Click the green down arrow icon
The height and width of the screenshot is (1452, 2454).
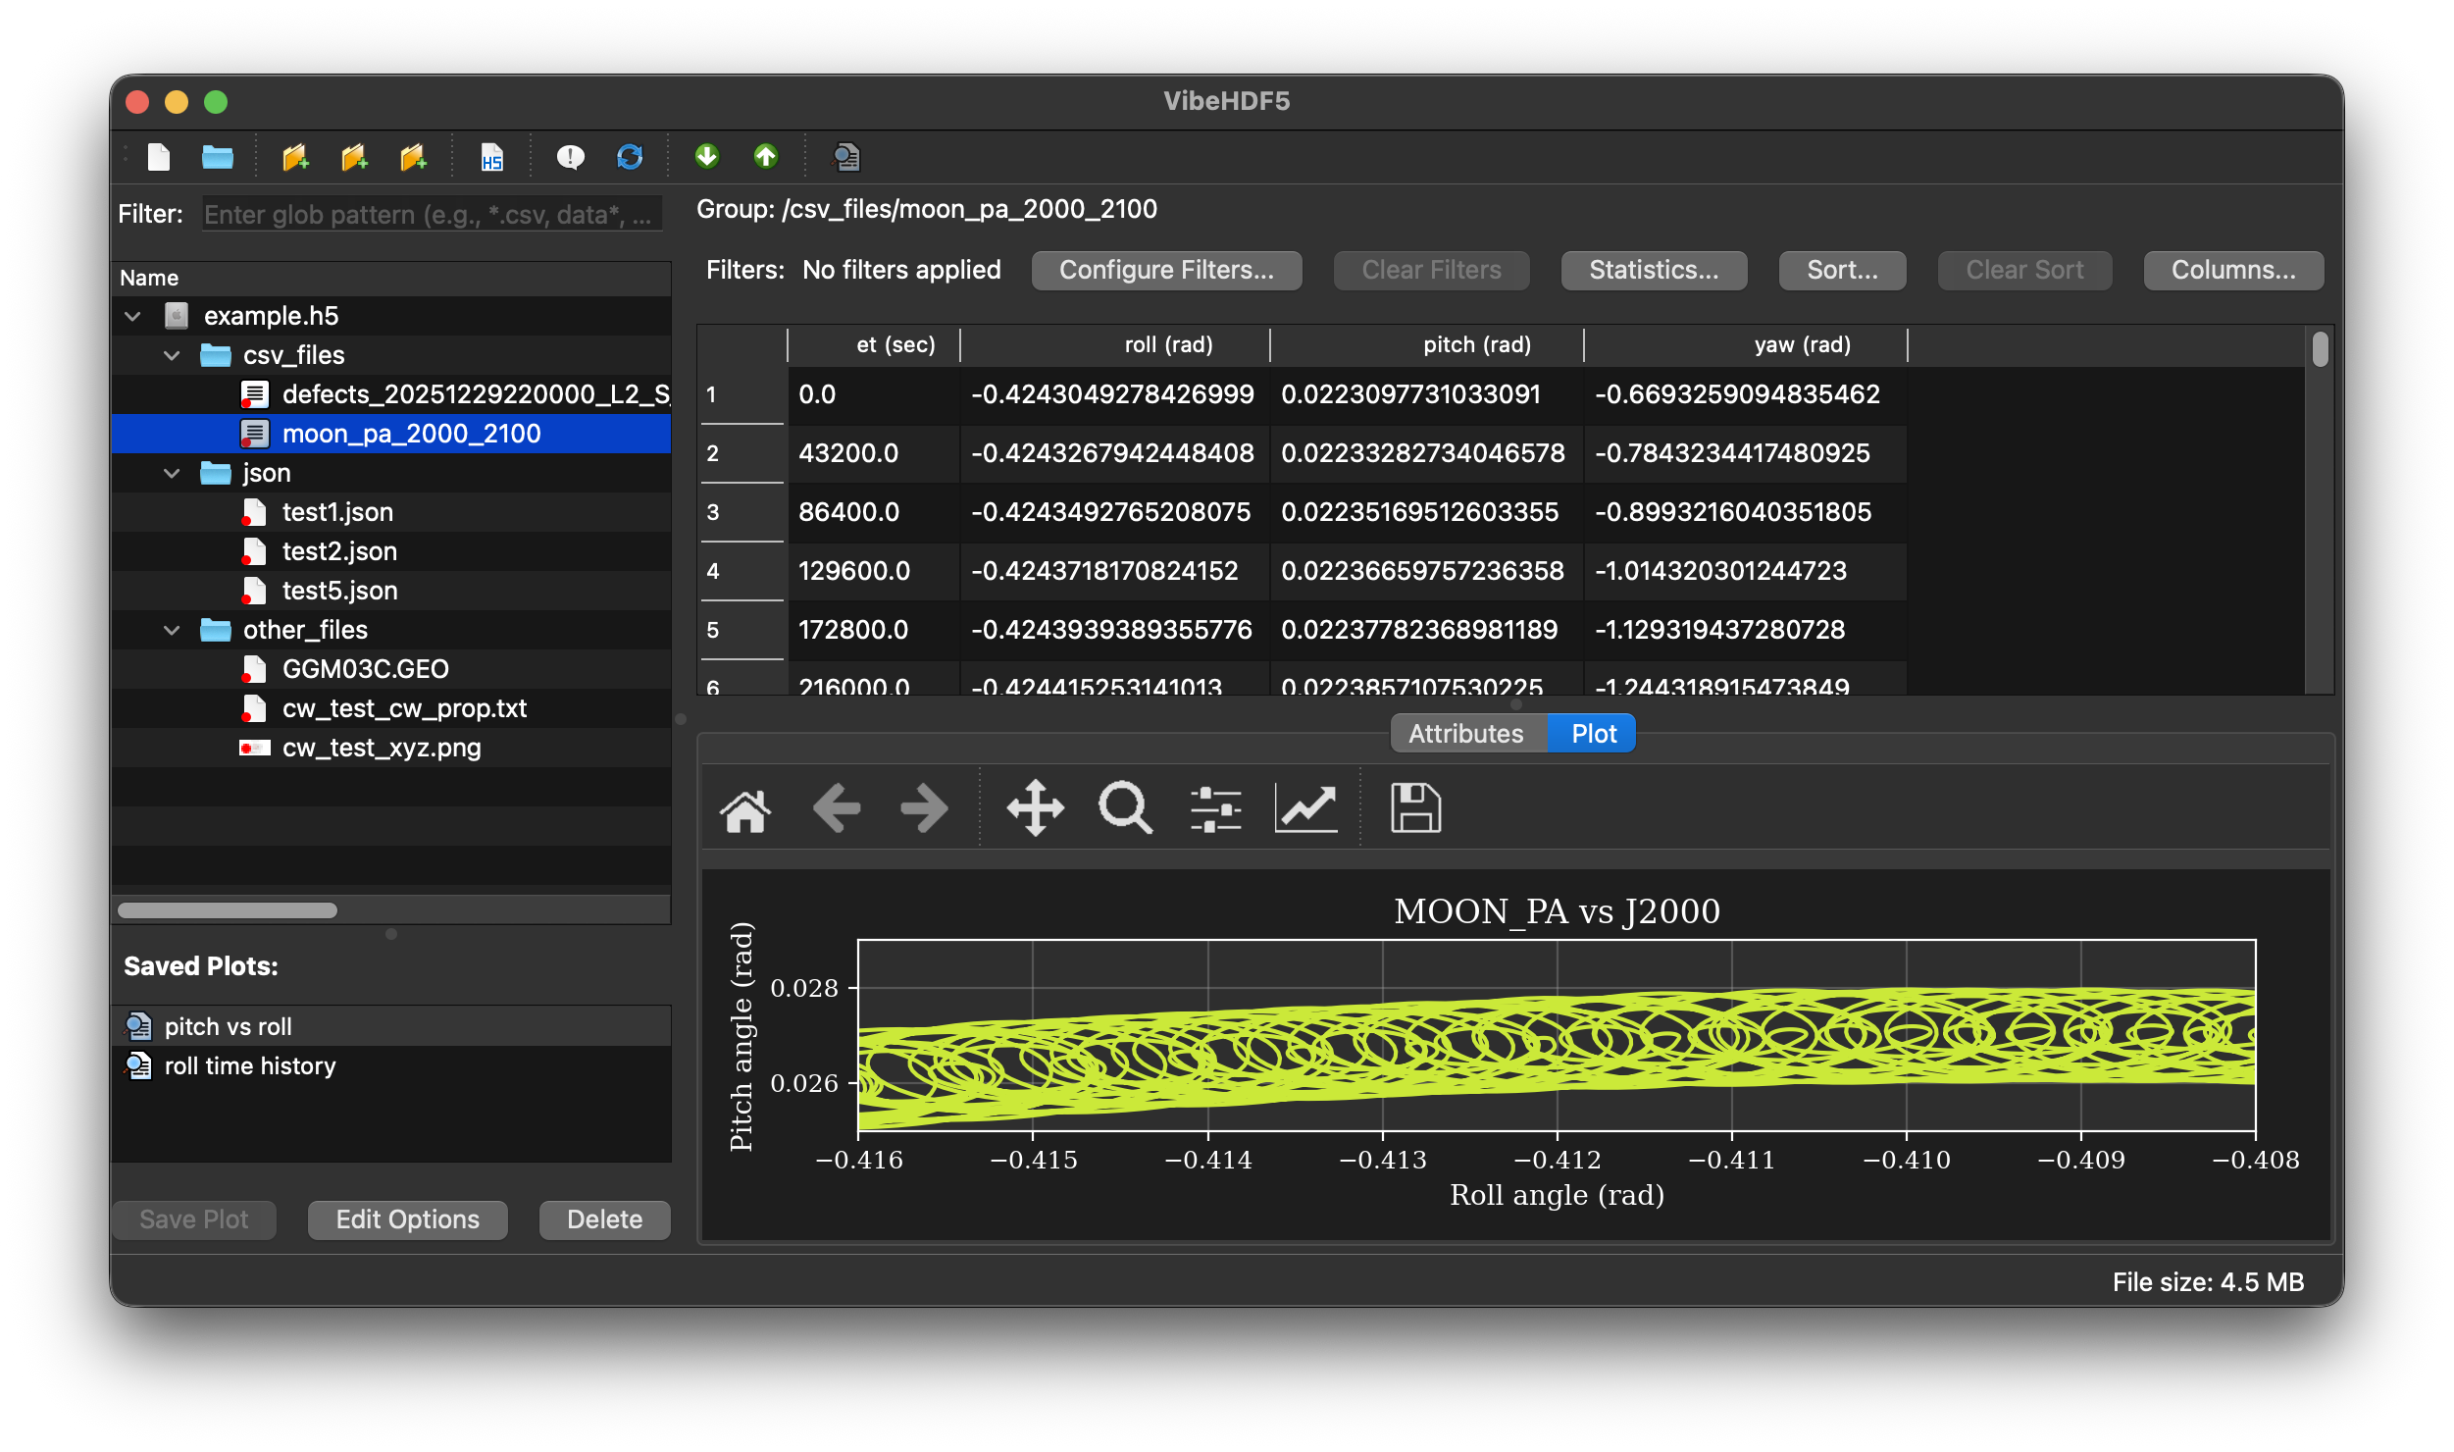706,157
